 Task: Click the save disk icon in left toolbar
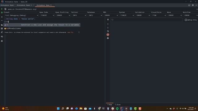[2, 28]
